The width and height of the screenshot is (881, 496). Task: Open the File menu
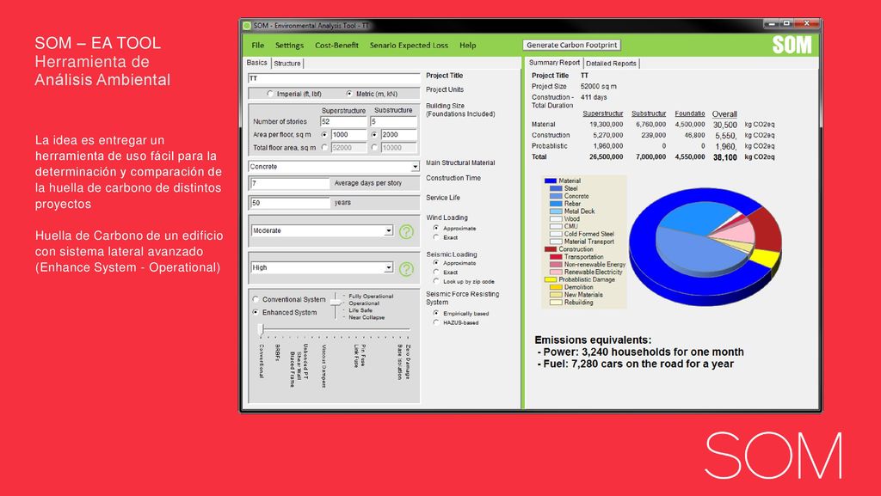point(258,46)
